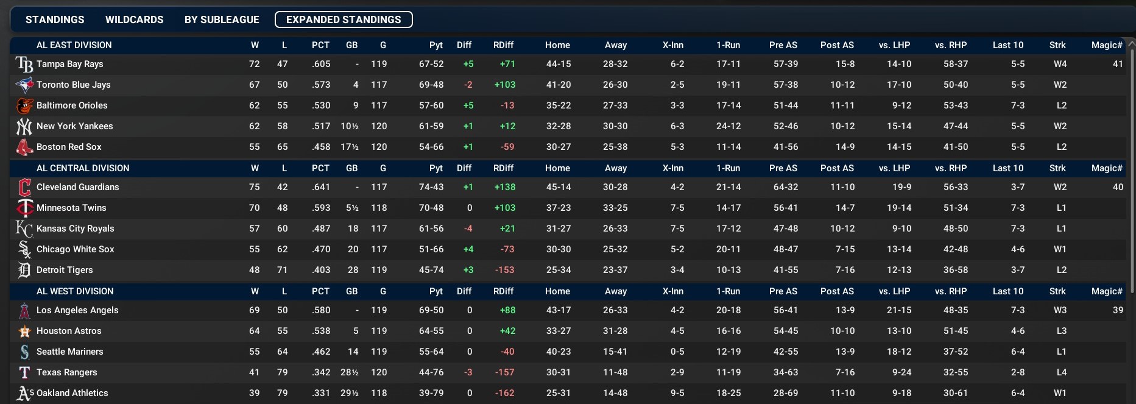Screen dimensions: 1136x404
Task: Sort AL Central by PCT column header
Action: [x=320, y=168]
